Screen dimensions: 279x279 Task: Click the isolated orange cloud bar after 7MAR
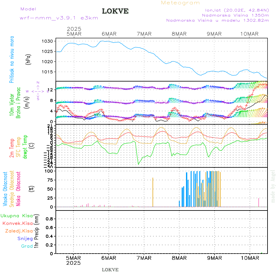pyautogui.click(x=153, y=192)
